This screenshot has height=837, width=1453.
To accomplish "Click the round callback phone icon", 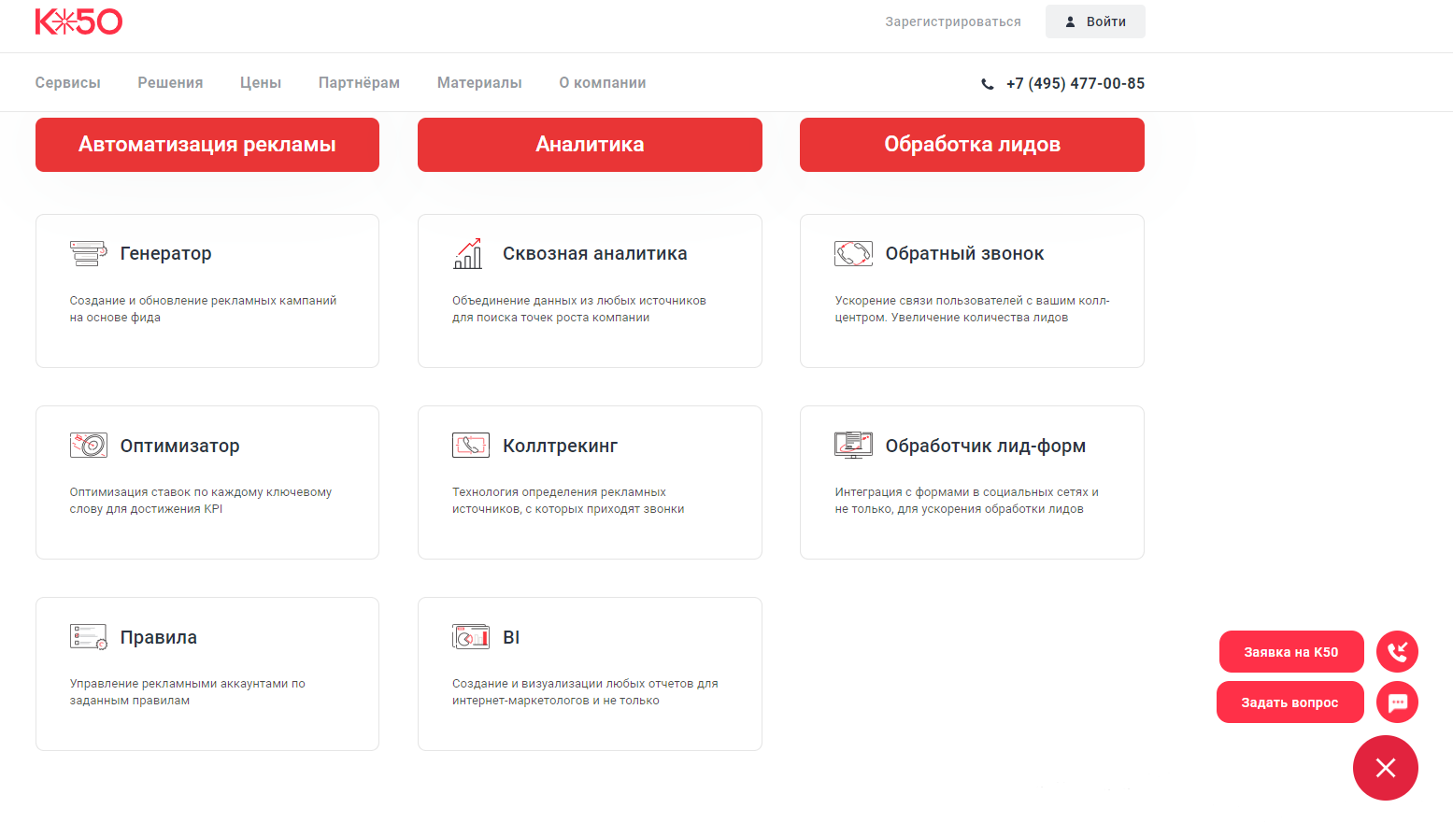I will [1397, 651].
